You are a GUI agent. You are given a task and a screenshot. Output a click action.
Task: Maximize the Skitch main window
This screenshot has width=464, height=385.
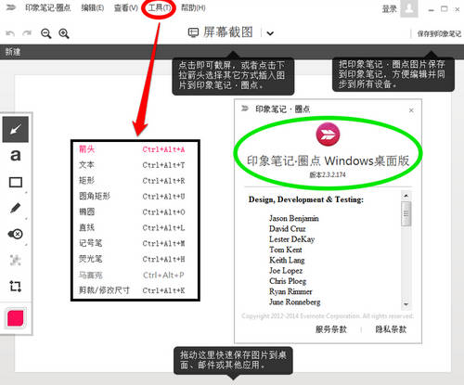(445, 9)
